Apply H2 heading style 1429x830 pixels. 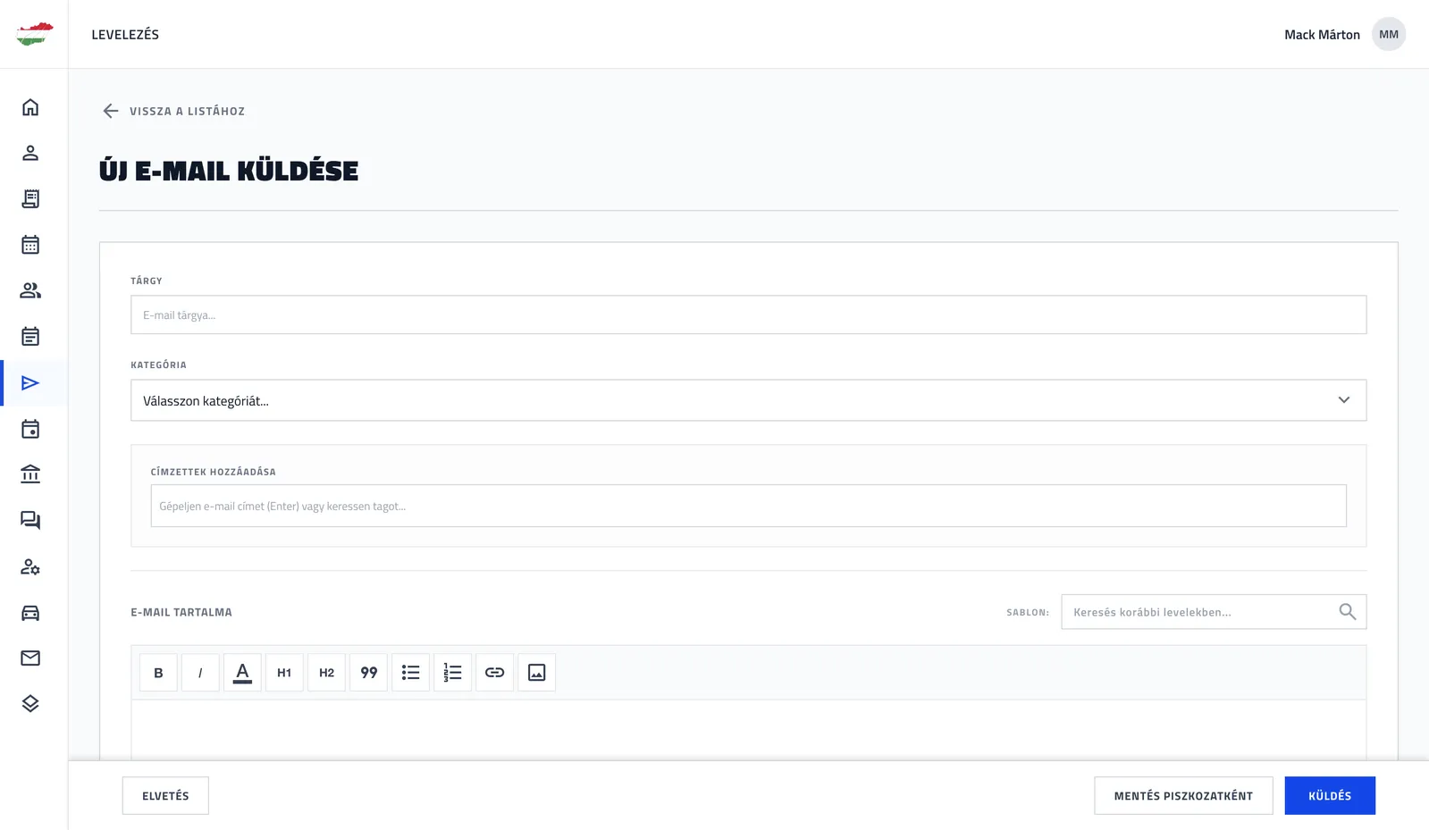pyautogui.click(x=326, y=673)
